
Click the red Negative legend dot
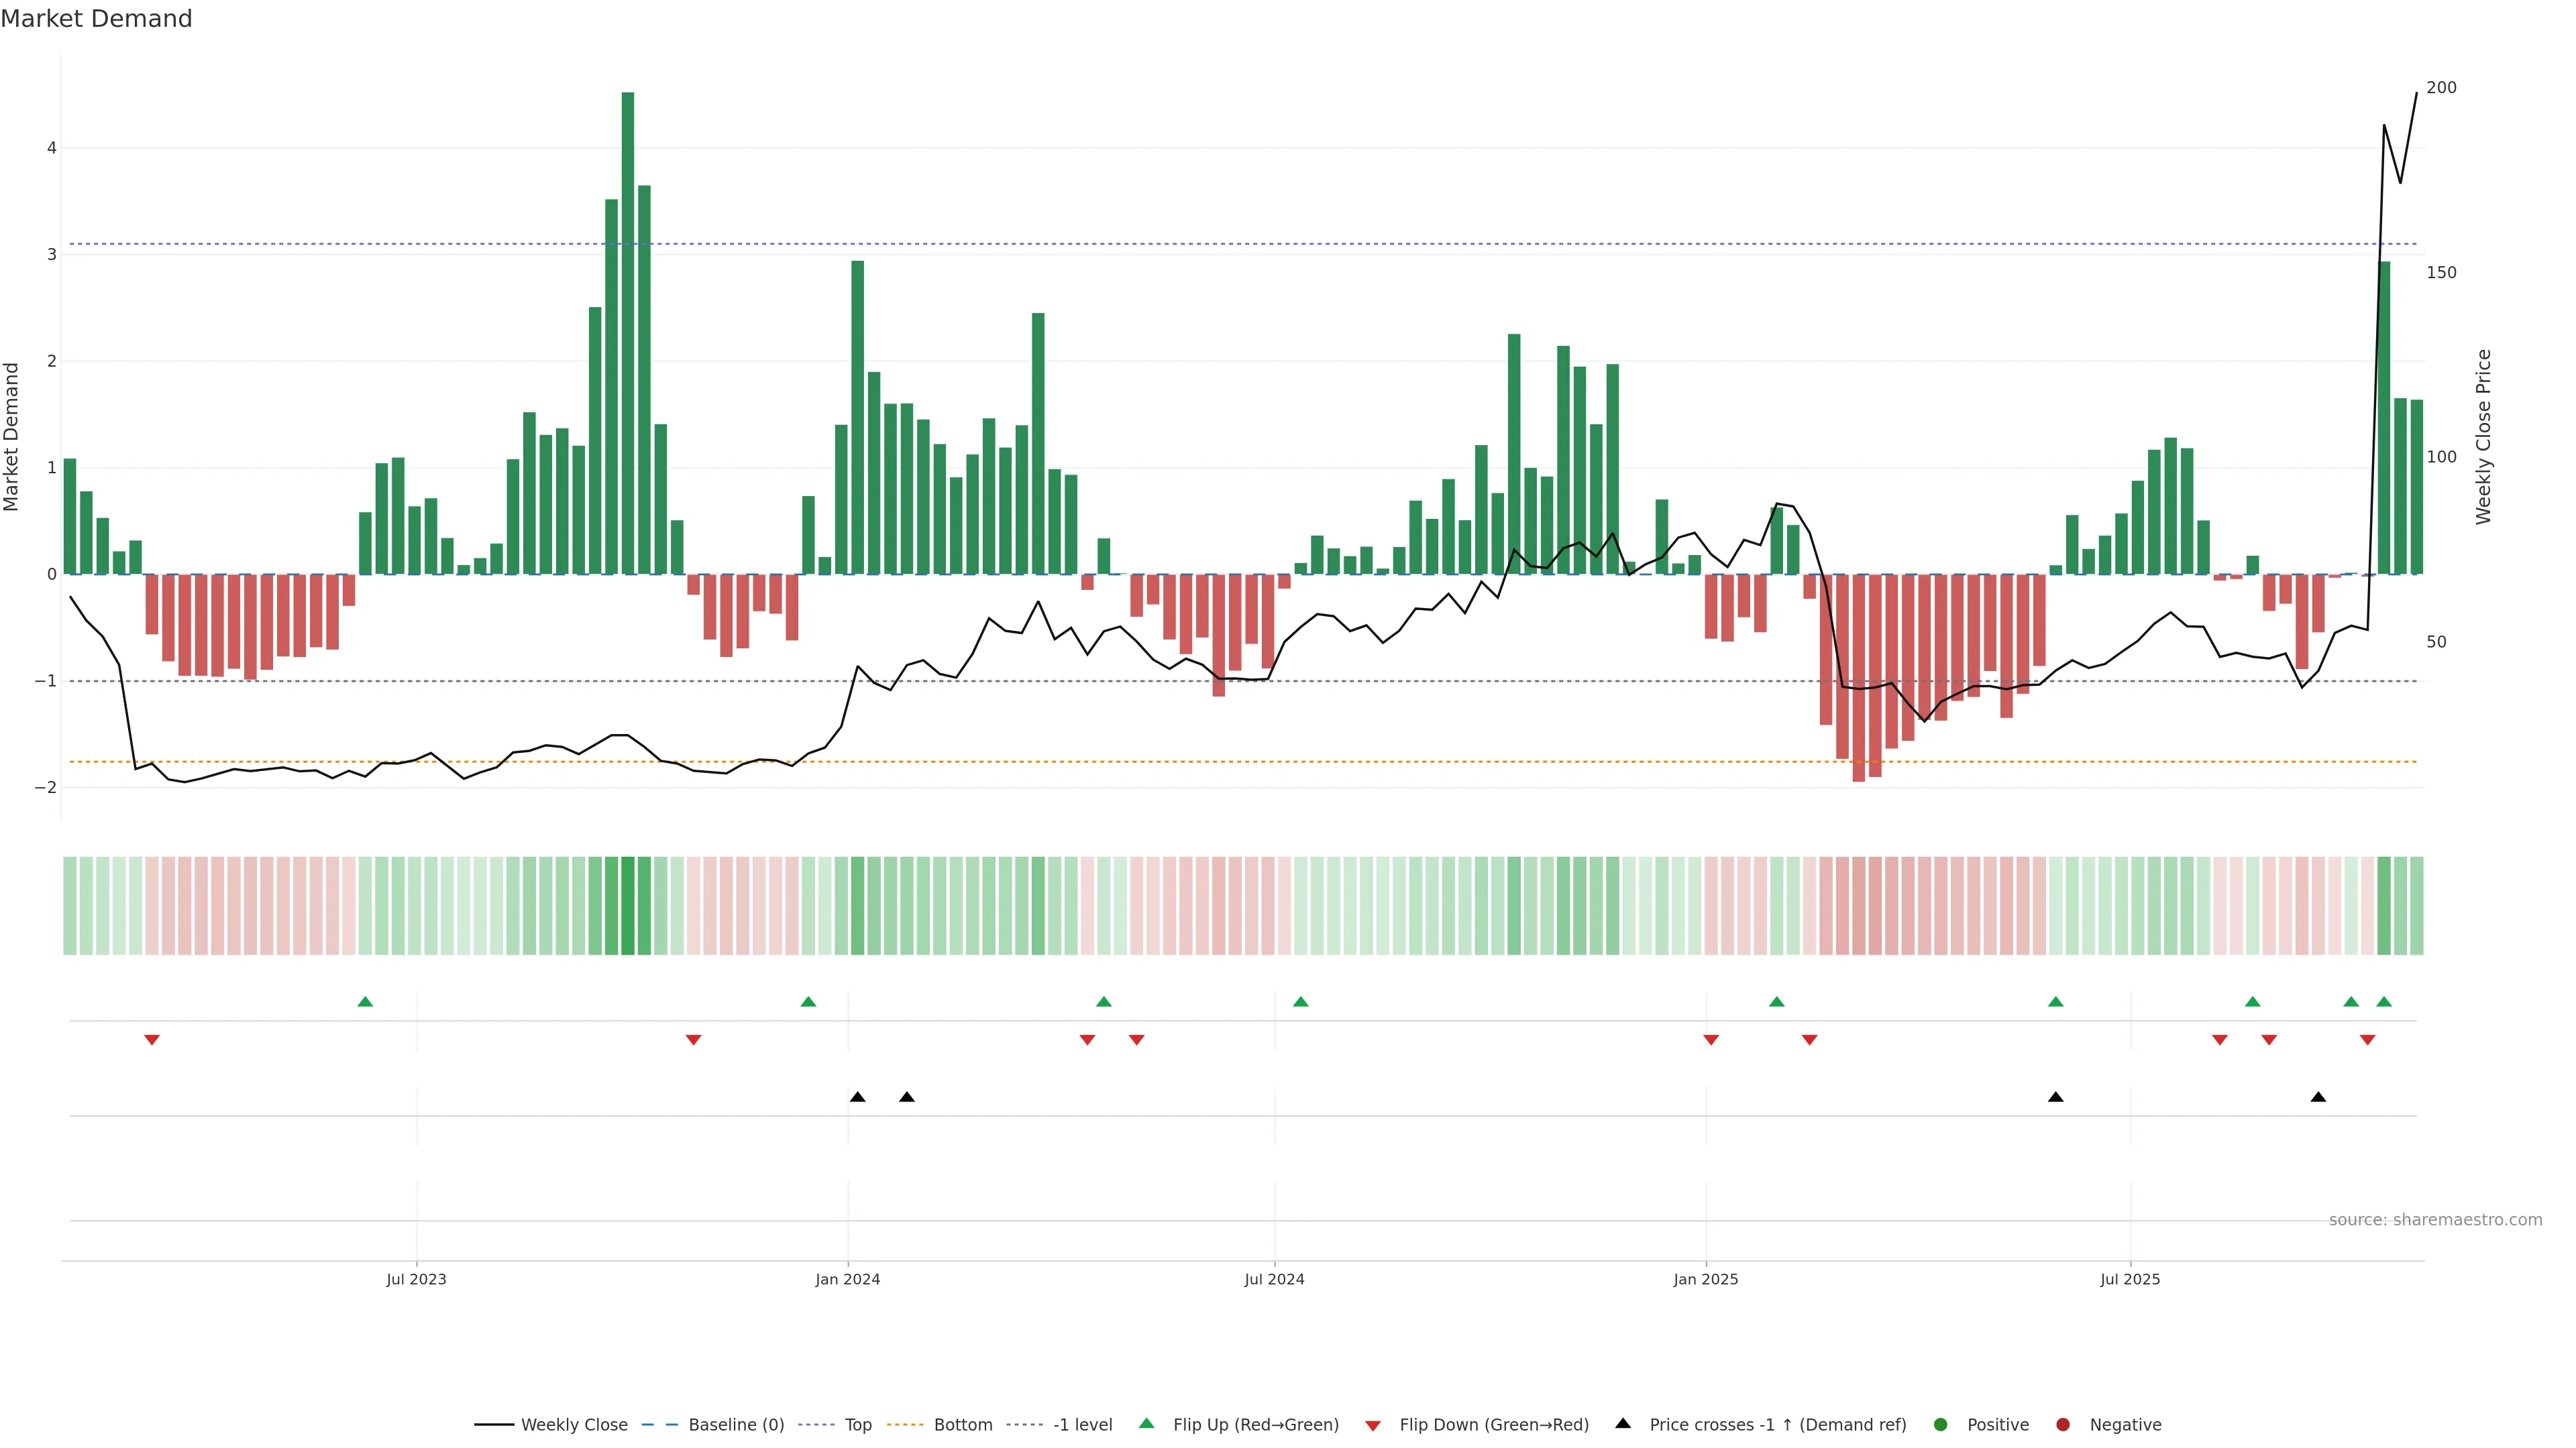[2063, 1425]
